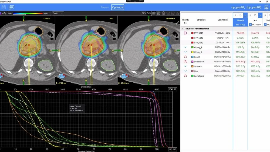Image resolution: width=270 pixels, height=152 pixels.
Task: Click the Kidney_L priority chevron
Action: point(185,52)
